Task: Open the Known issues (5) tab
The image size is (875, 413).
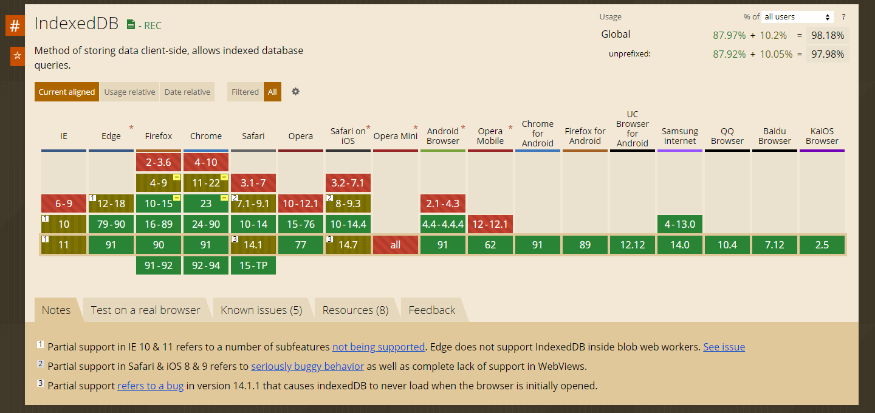Action: [261, 310]
